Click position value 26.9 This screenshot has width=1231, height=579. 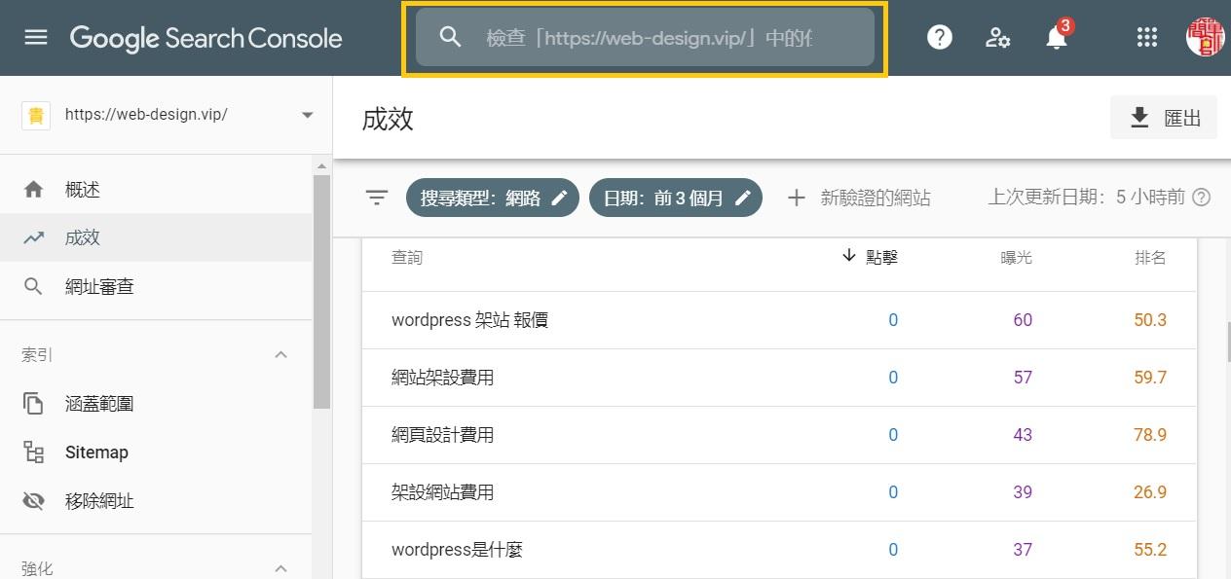tap(1150, 492)
